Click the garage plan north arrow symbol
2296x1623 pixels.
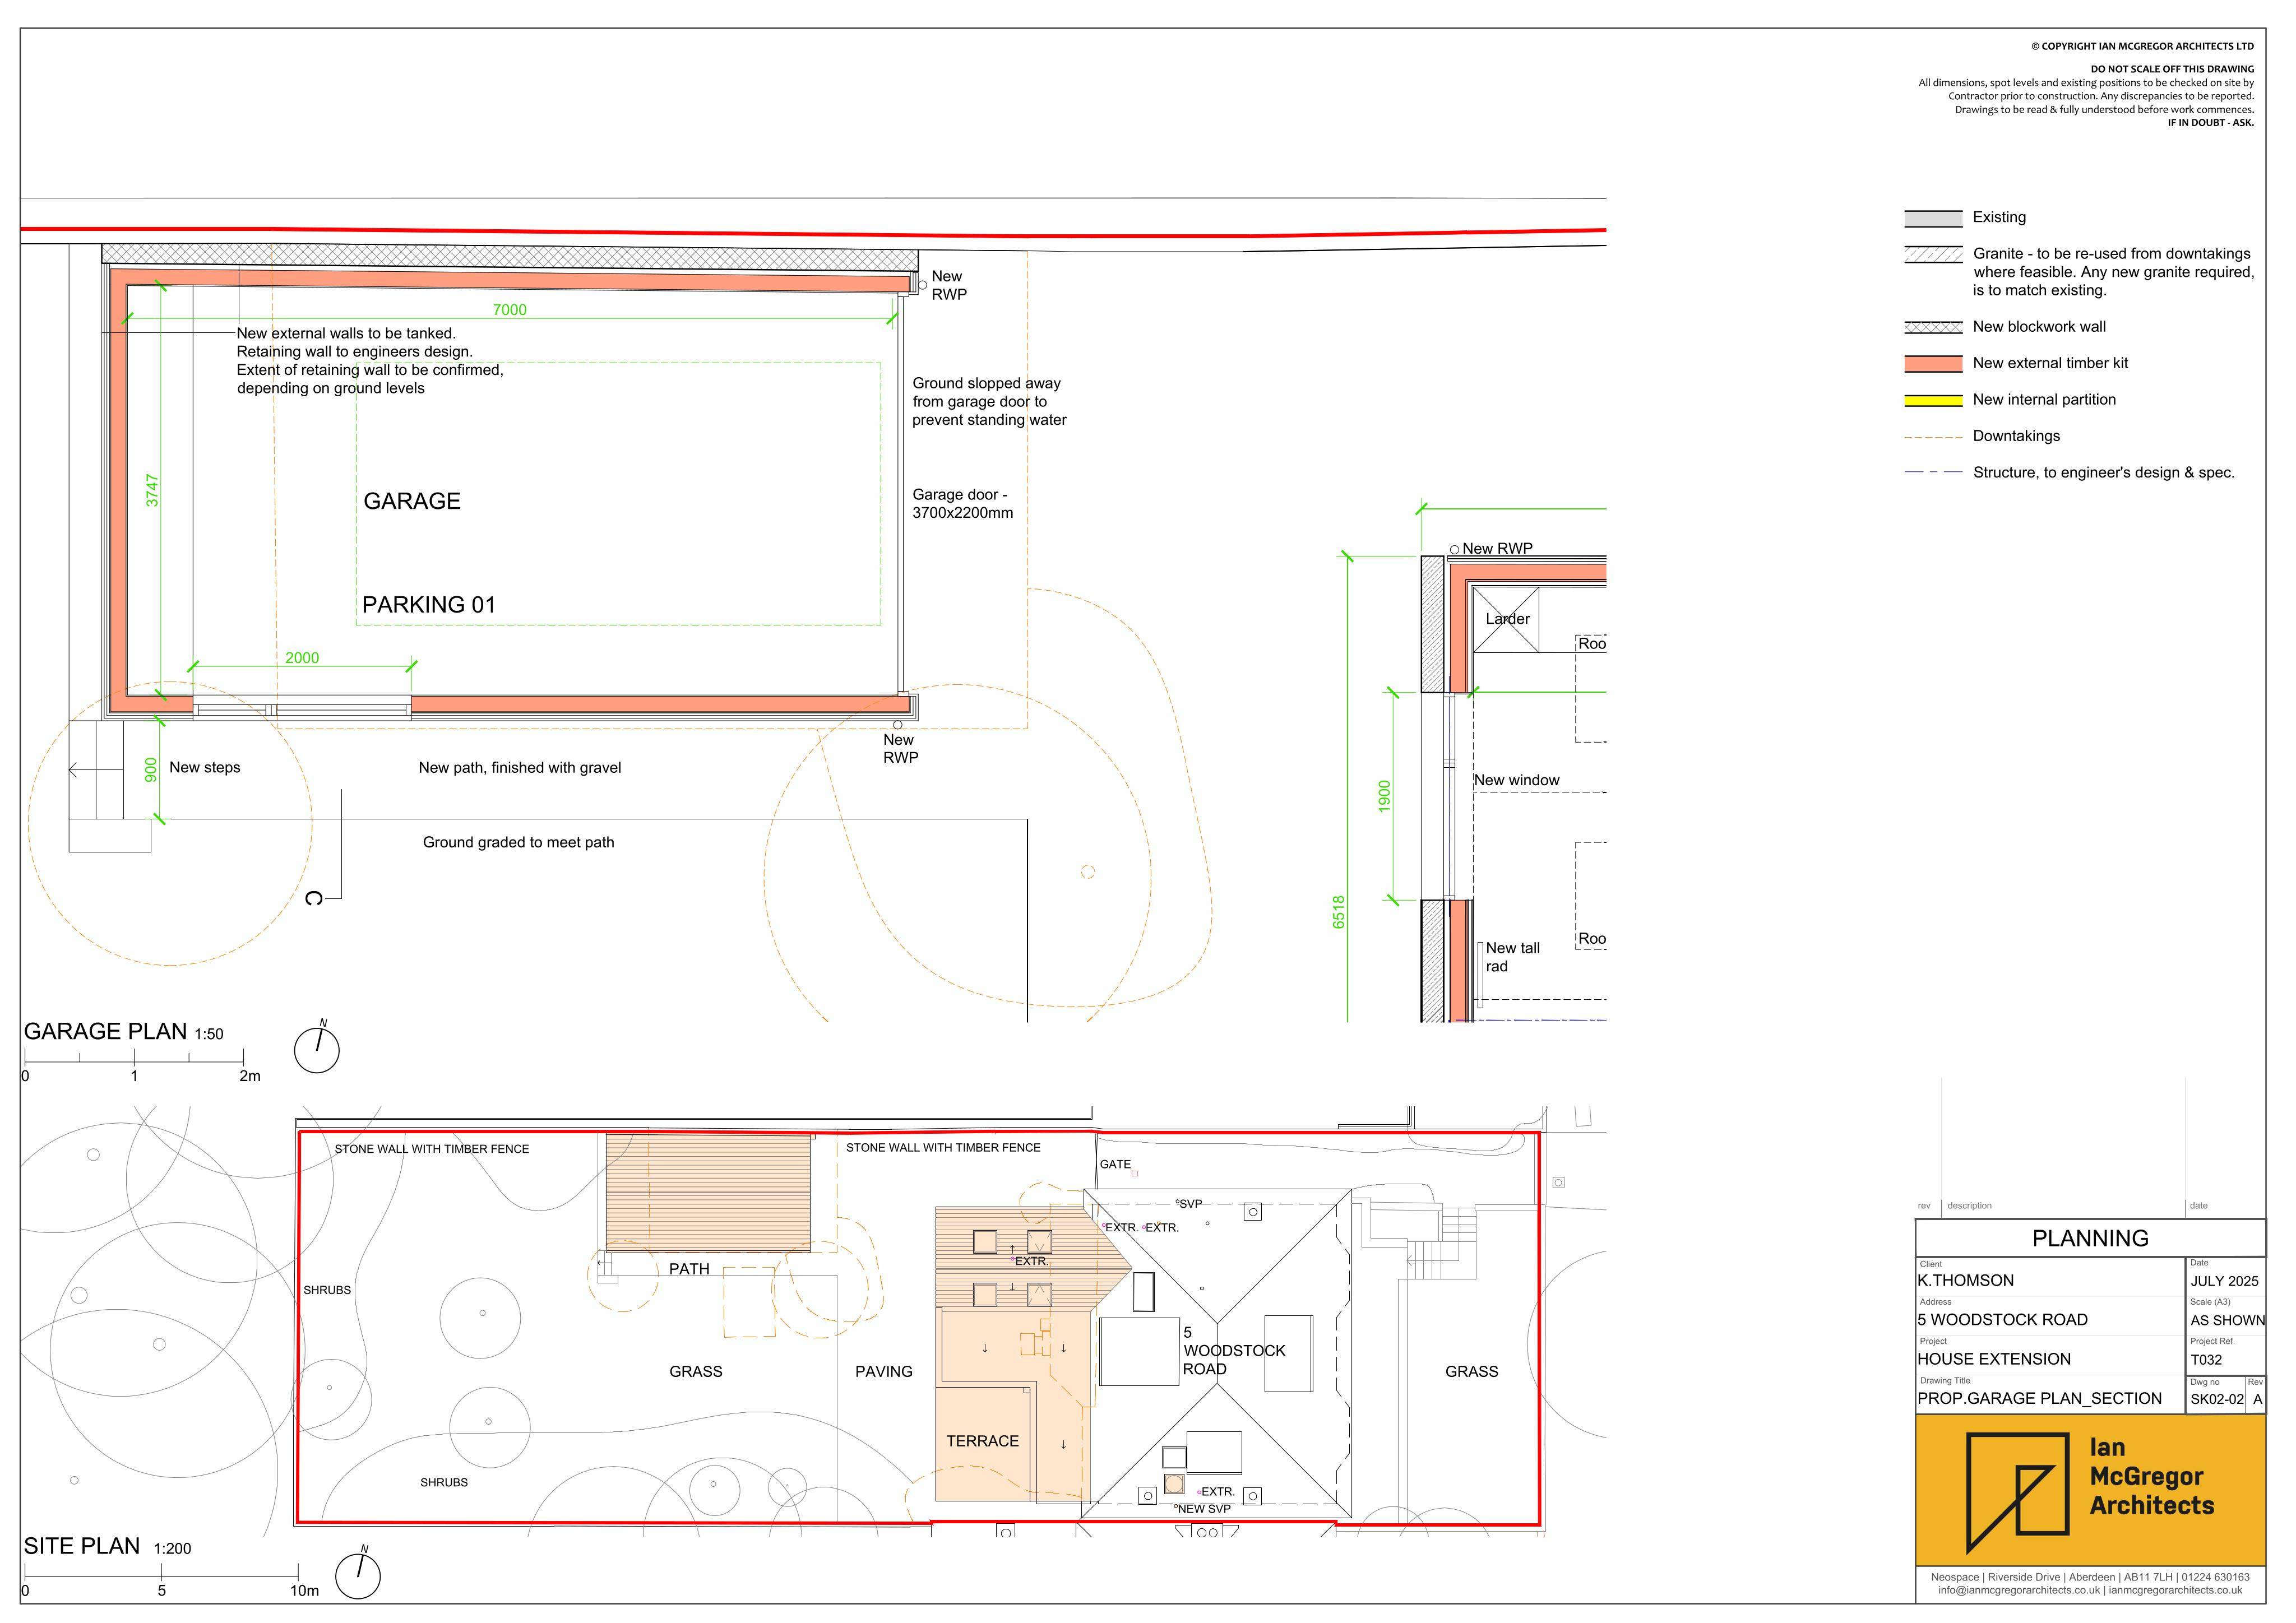click(x=317, y=1049)
